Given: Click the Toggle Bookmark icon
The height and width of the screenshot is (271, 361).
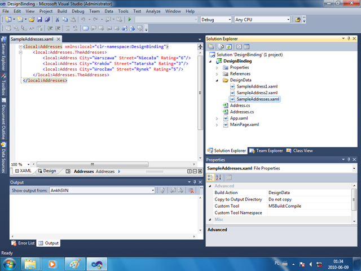Looking at the screenshot, I should (x=86, y=28).
